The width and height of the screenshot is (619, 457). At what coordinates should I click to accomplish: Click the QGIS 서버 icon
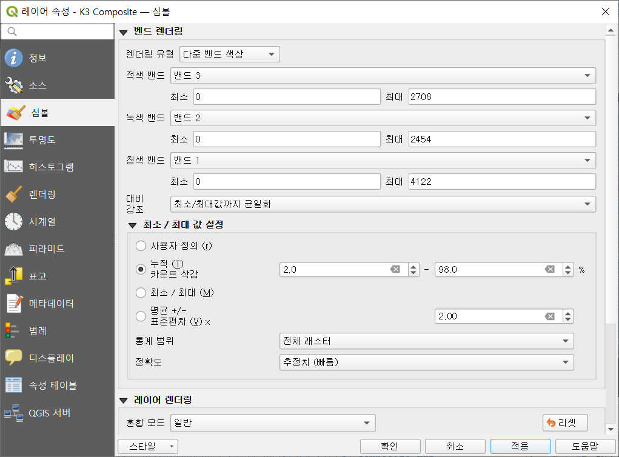[14, 413]
